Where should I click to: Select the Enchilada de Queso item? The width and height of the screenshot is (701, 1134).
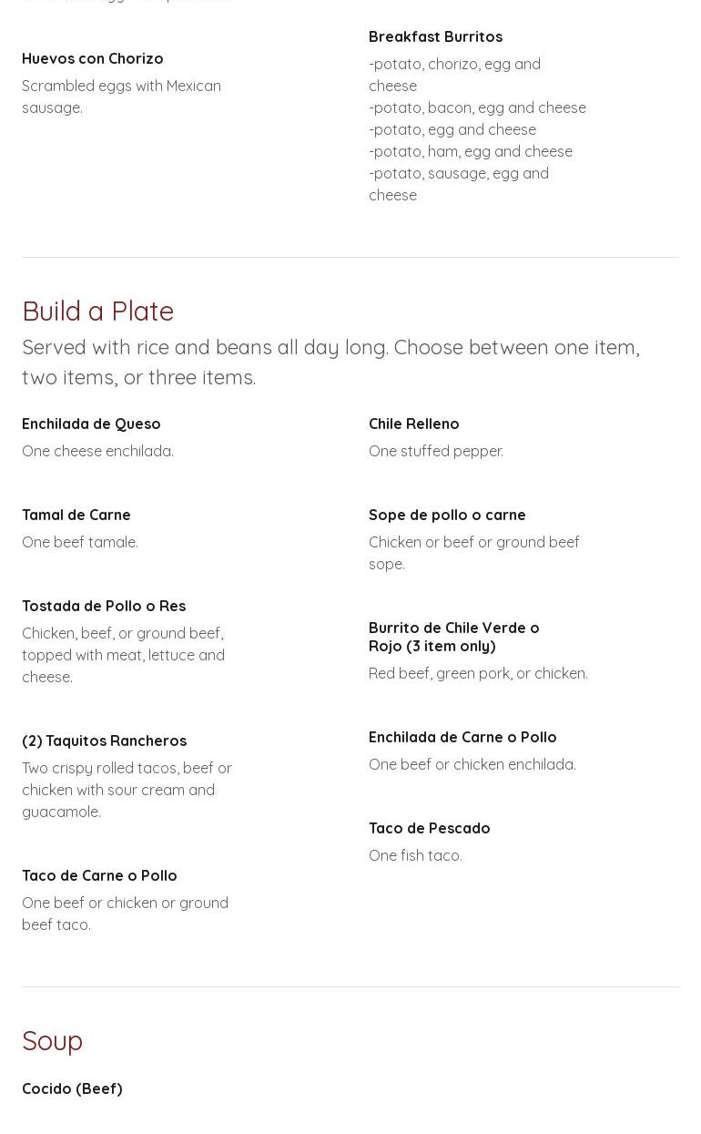91,424
